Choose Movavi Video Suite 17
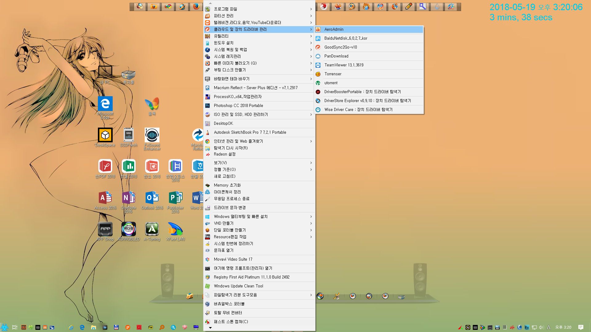Screen dimensions: 591x332 click(x=259, y=259)
